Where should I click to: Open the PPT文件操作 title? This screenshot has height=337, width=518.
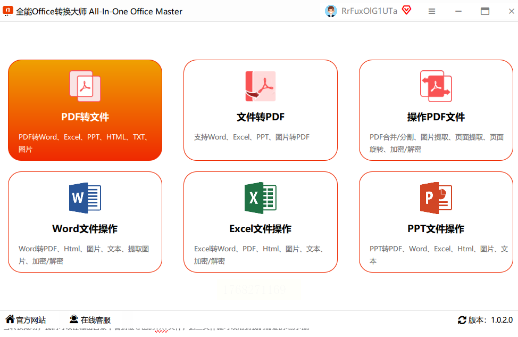click(436, 229)
